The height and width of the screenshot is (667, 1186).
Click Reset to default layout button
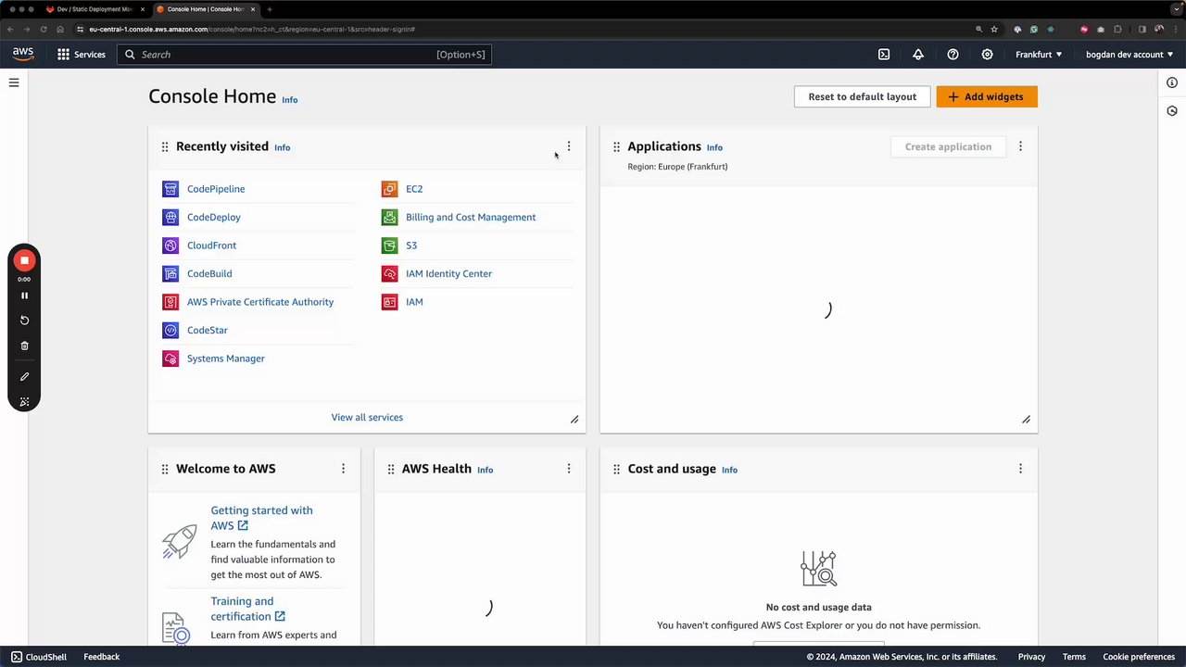pyautogui.click(x=862, y=96)
